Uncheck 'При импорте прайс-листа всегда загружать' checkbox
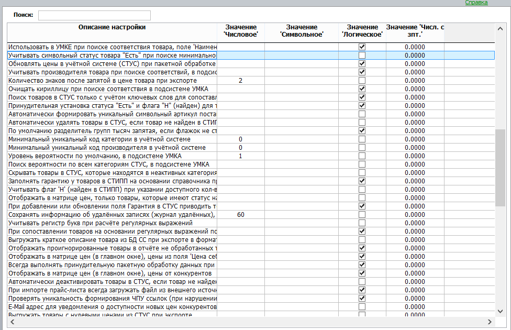This screenshot has height=330, width=511. [362, 290]
